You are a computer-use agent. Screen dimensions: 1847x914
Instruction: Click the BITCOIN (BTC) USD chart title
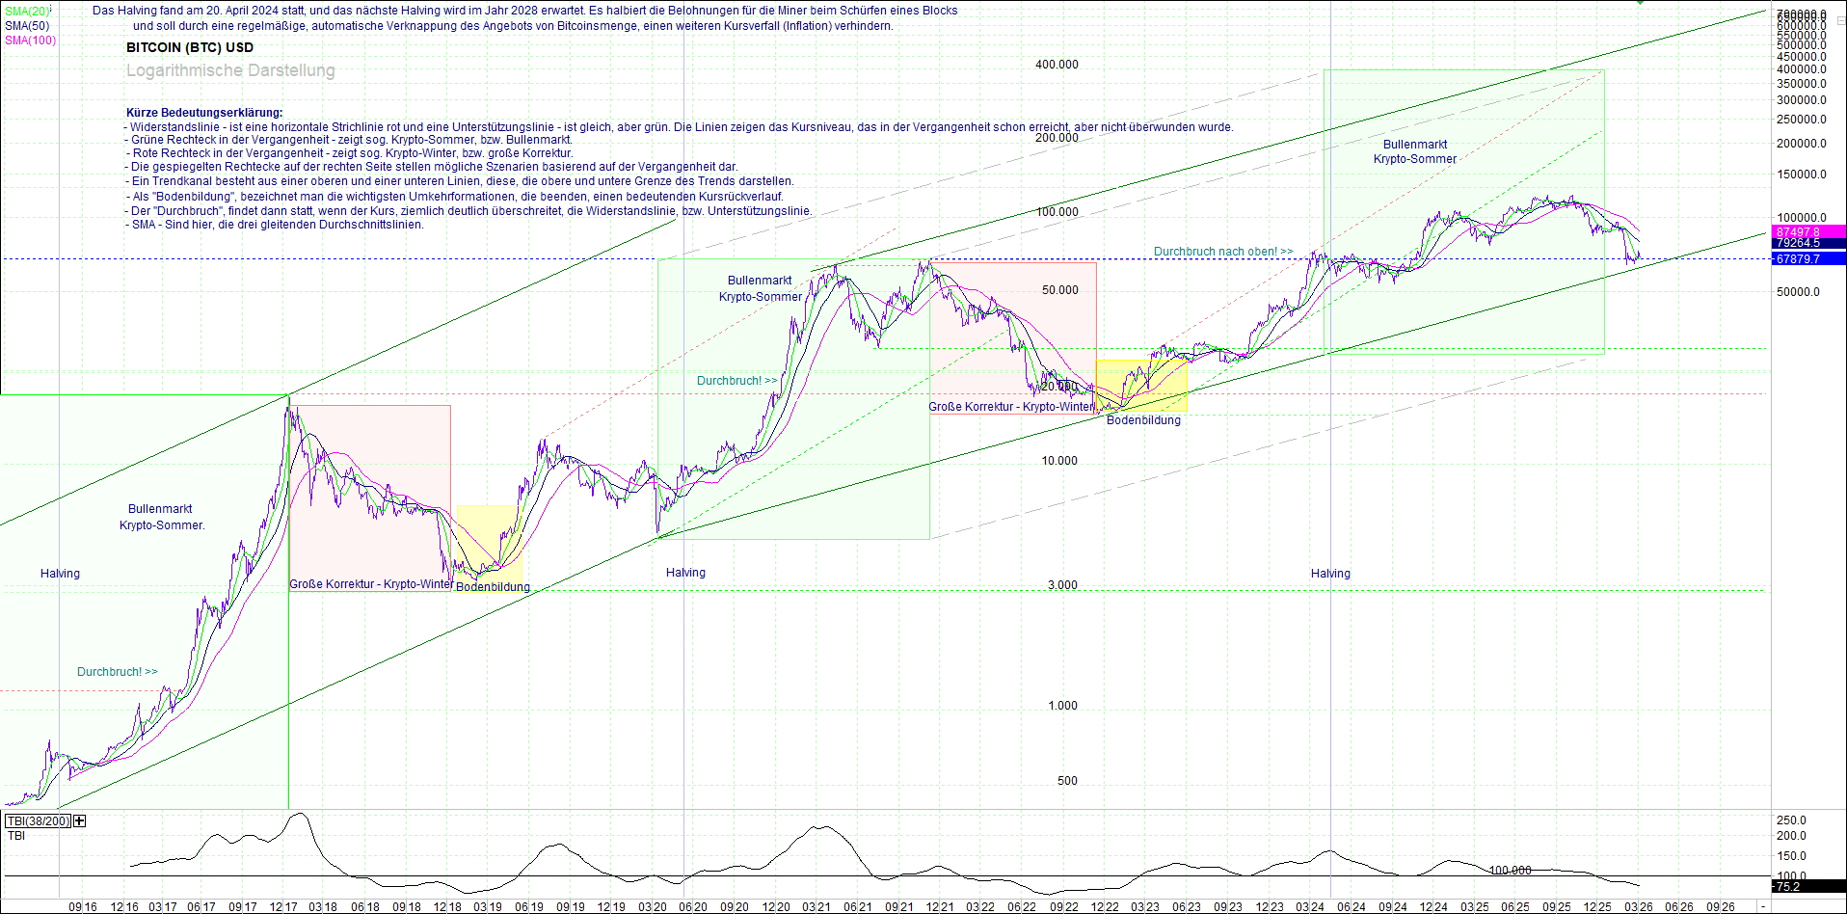(x=190, y=47)
